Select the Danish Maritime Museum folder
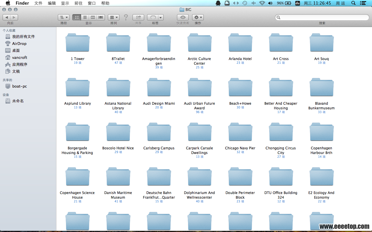The width and height of the screenshot is (372, 232). 118,176
